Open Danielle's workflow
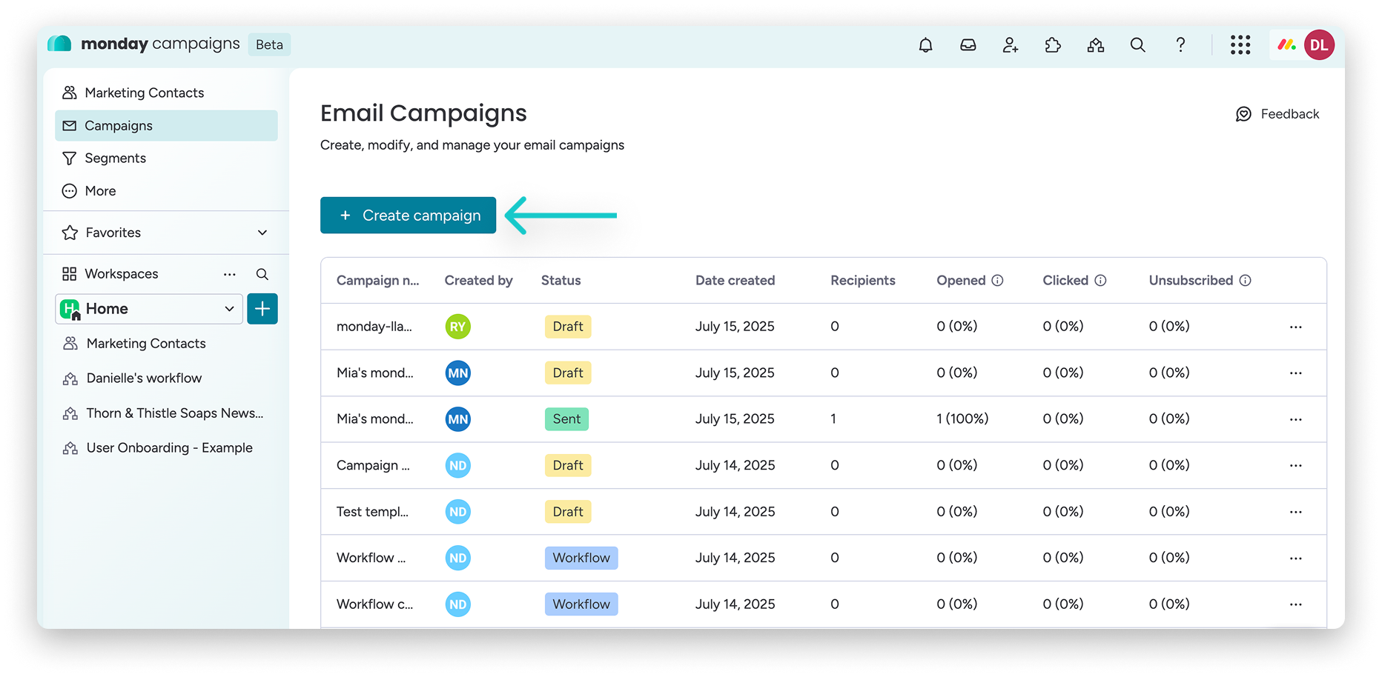Screen dimensions: 1382x677 pos(144,378)
